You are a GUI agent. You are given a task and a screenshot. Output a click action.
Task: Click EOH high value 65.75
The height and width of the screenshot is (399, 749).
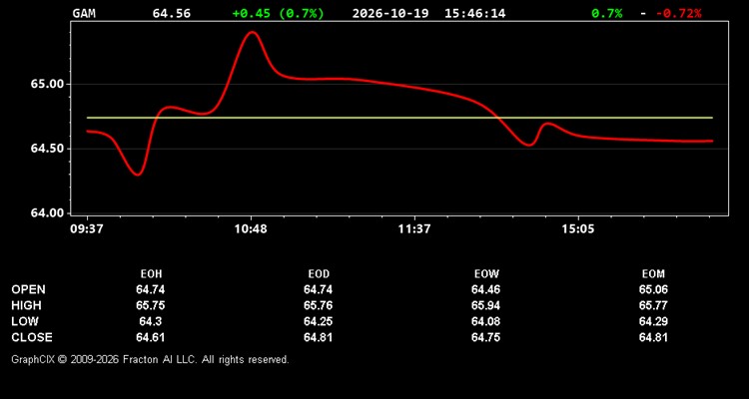[151, 305]
